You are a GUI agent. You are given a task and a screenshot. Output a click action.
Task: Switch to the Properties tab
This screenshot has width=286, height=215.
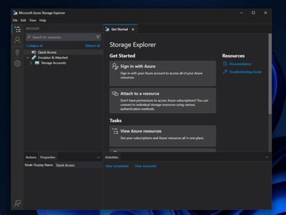coord(48,157)
